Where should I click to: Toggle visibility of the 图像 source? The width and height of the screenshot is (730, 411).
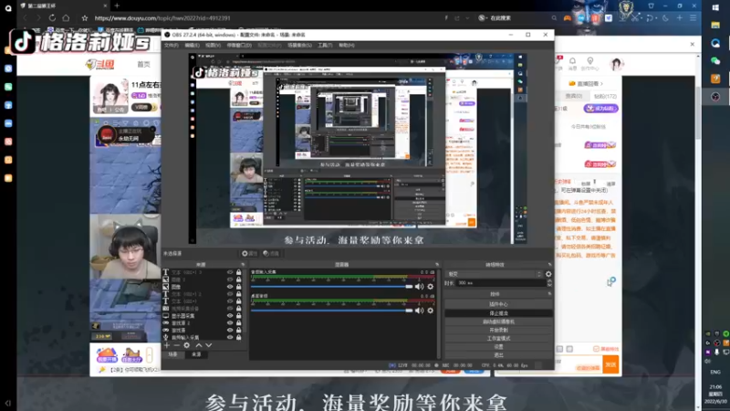(230, 287)
